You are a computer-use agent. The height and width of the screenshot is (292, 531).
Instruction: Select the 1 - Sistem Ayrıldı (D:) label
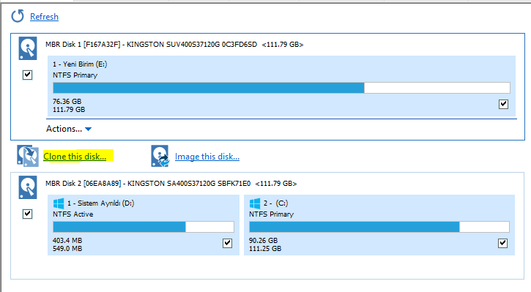coord(100,203)
